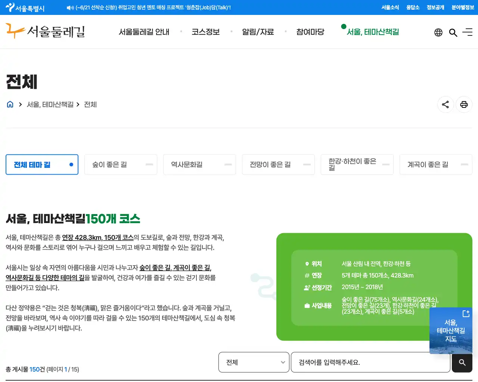Viewport: 478px width, 382px height.
Task: Select the 전망이 좋은 길 tab
Action: (278, 165)
